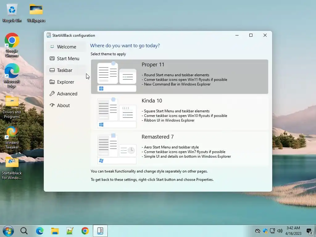This screenshot has width=316, height=237.
Task: Click 'Corner taskbar icons open Win10 flyouts' line
Action: (185, 116)
